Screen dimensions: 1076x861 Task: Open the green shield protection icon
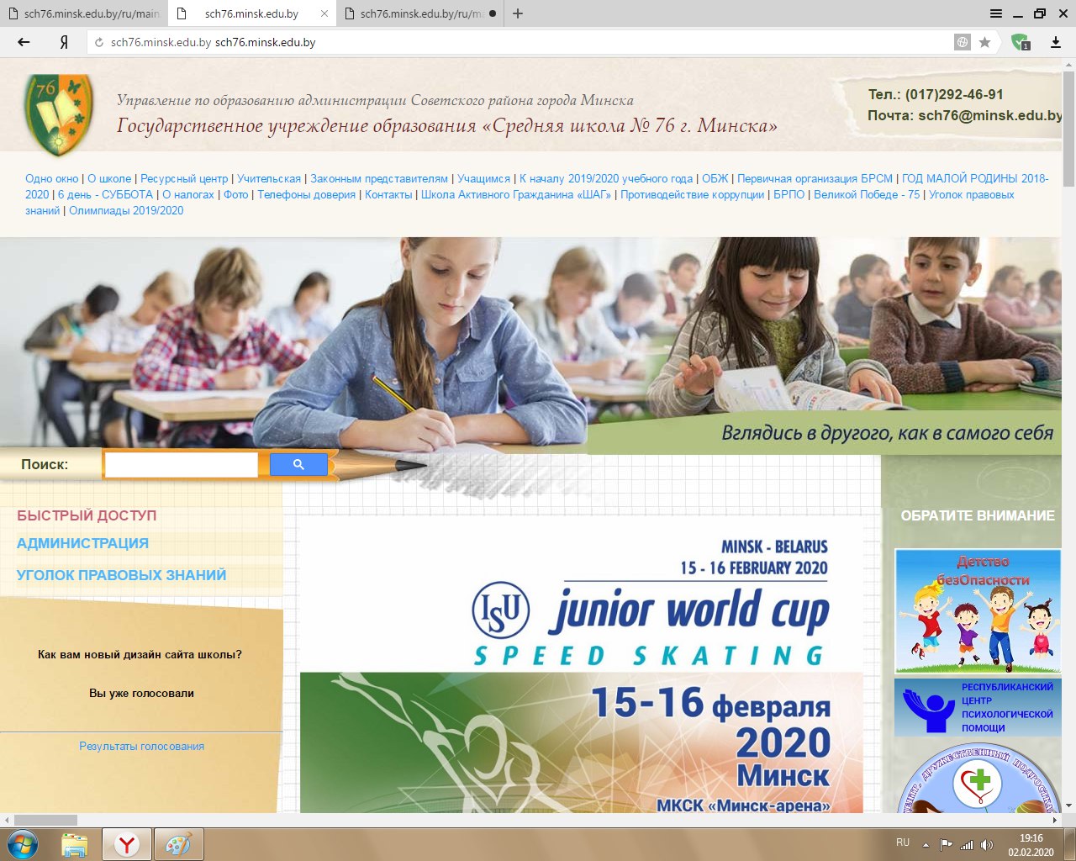click(1020, 42)
